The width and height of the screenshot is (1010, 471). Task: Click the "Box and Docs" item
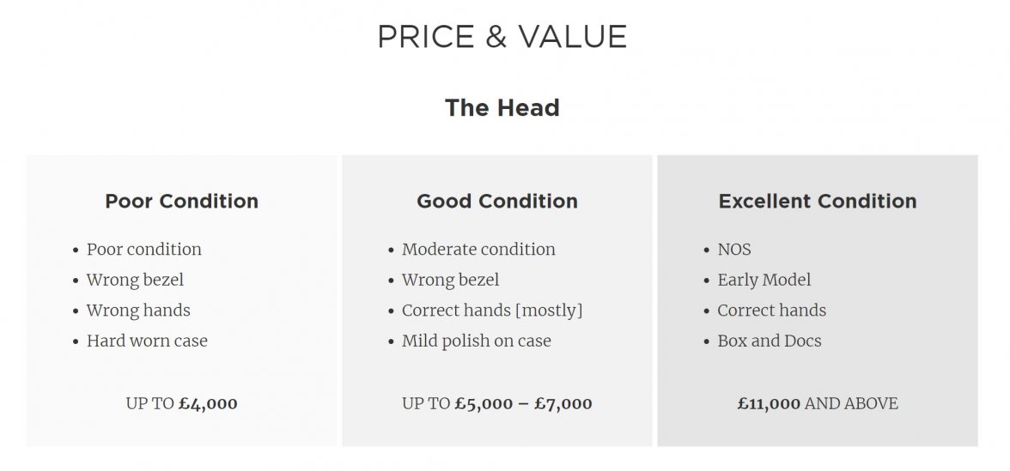(x=769, y=341)
